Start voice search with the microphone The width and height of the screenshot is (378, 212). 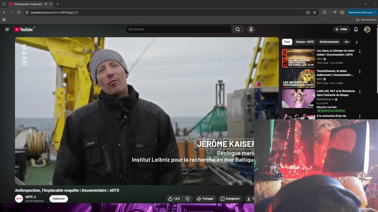(251, 29)
